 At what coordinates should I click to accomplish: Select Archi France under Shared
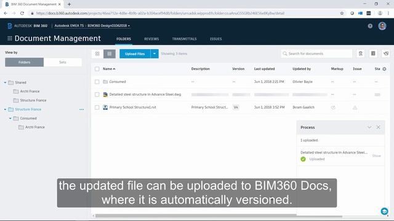coord(30,91)
